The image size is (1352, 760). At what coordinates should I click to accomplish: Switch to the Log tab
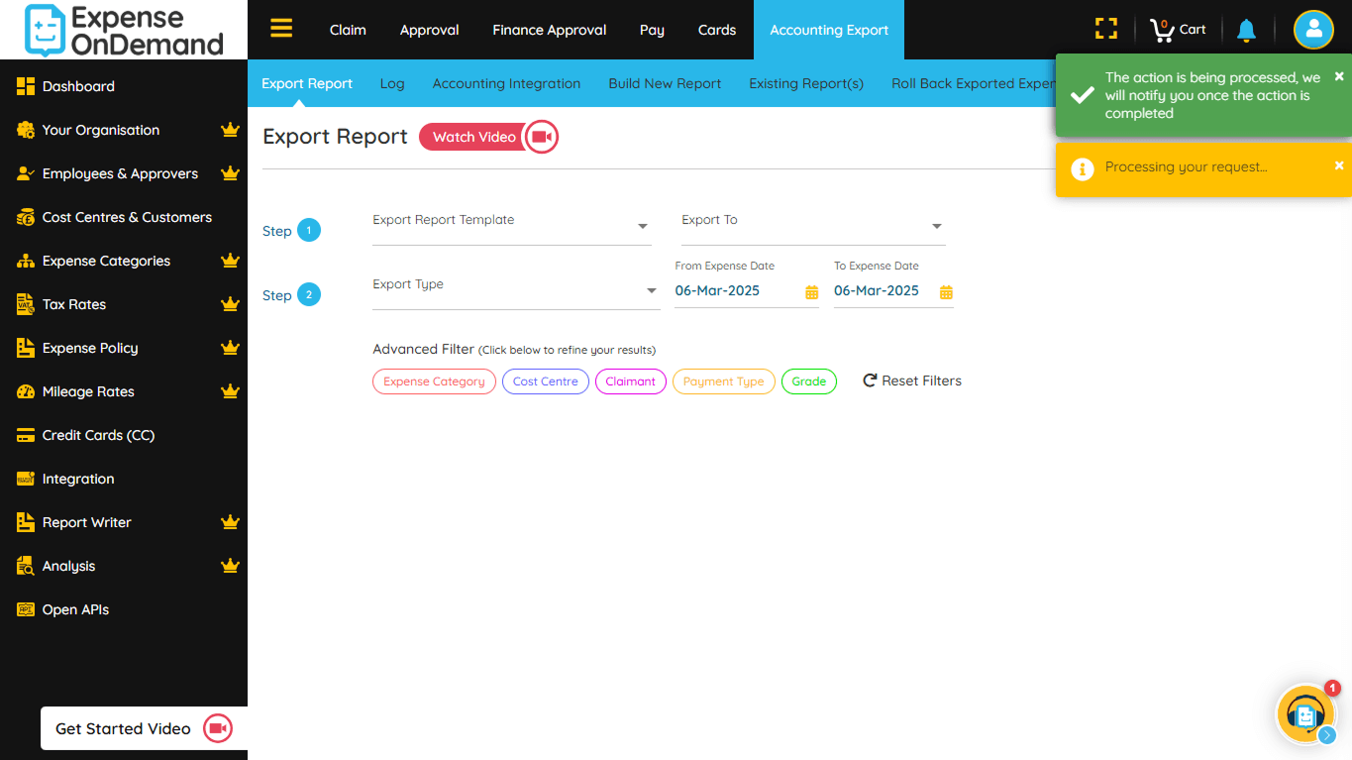coord(392,83)
